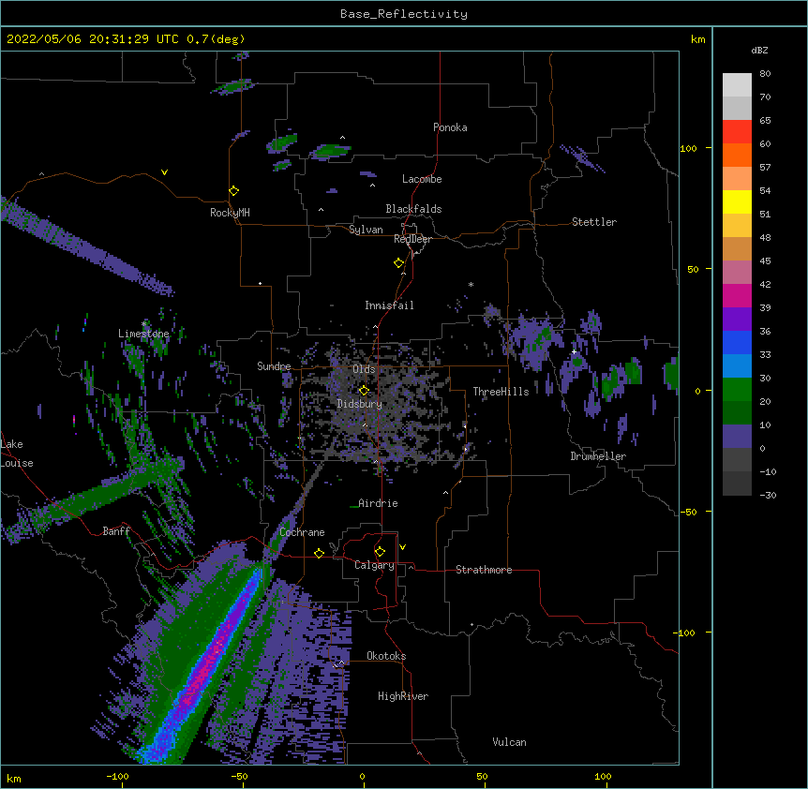
Task: Click the 80 value in dBZ legend
Action: (765, 74)
